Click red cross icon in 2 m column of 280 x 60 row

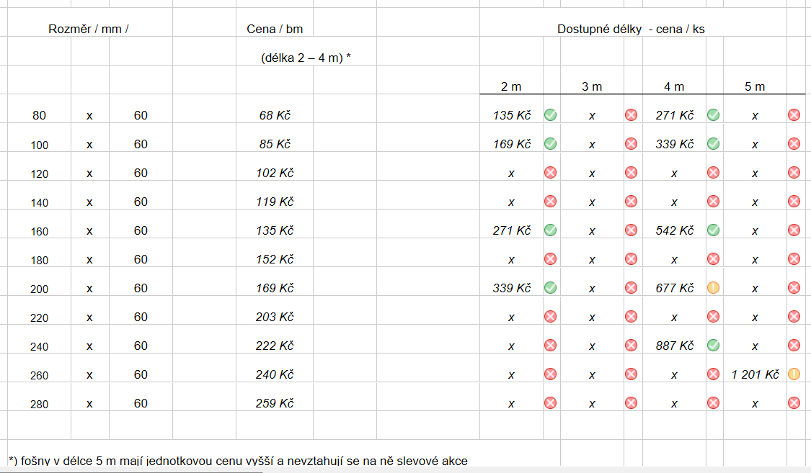[550, 403]
